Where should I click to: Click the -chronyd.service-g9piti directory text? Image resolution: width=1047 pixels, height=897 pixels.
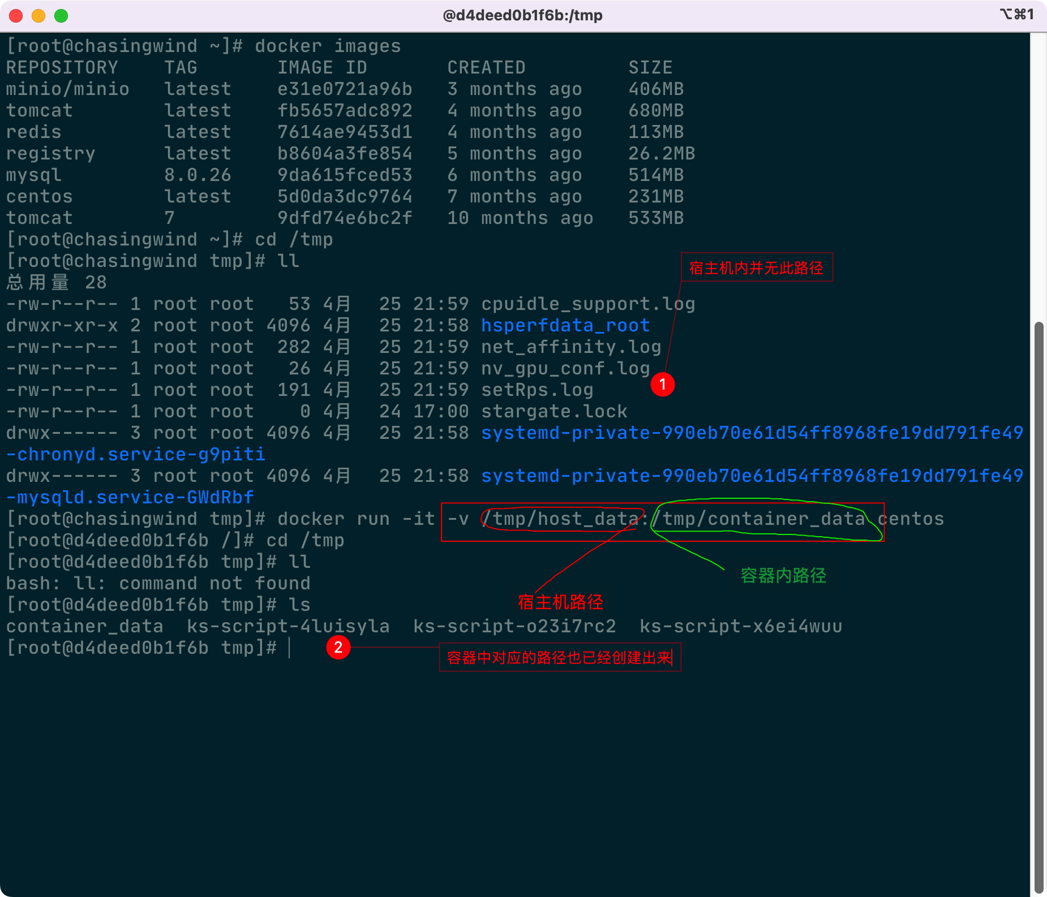[135, 454]
